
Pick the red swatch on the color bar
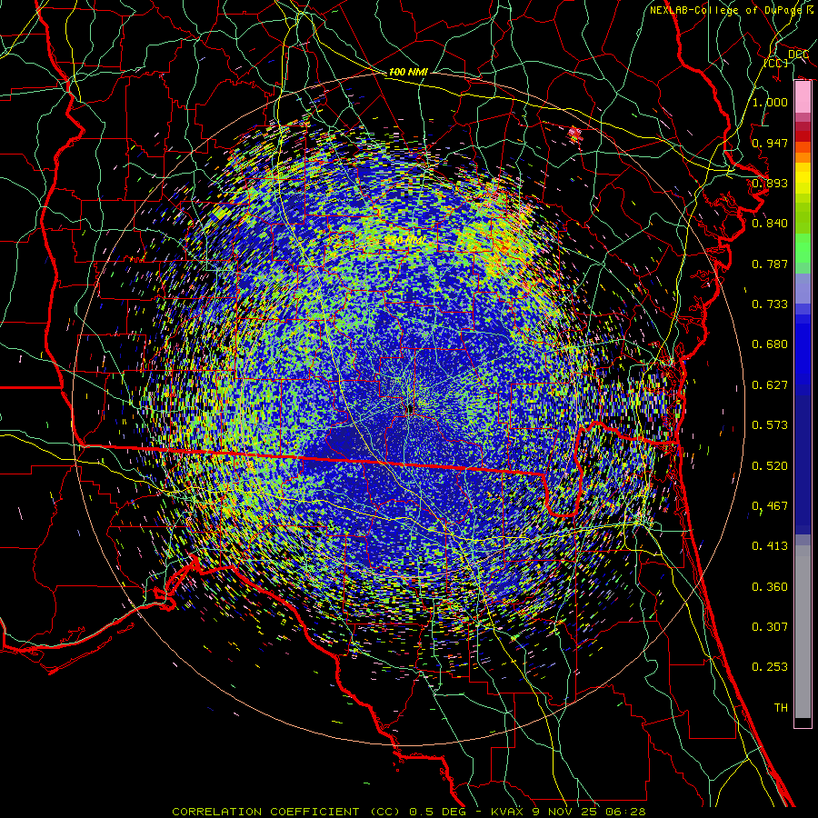coord(803,135)
